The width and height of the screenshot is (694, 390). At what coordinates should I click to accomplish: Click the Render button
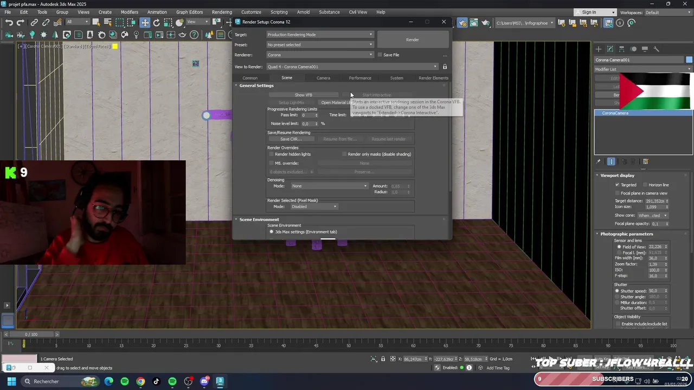[413, 40]
